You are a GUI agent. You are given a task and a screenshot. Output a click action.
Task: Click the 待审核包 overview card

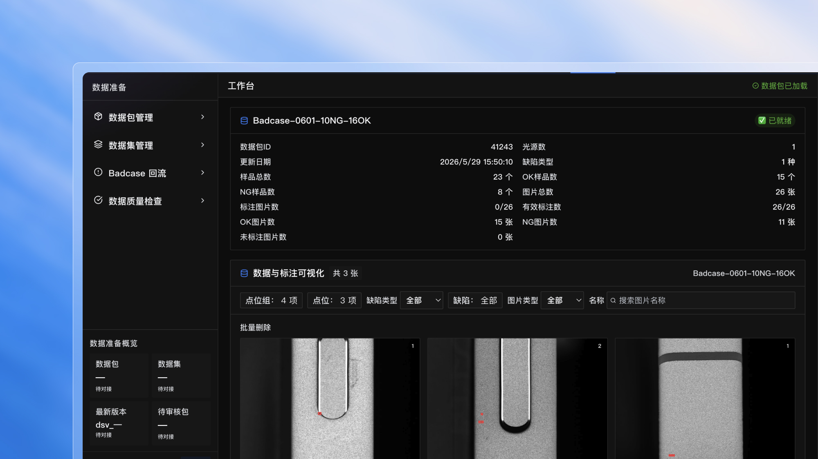click(x=181, y=423)
